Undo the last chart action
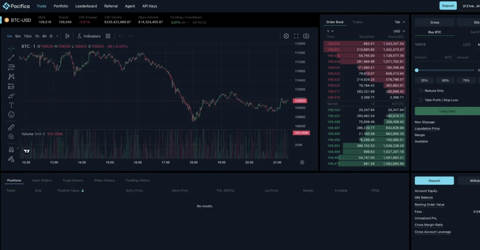 120,36
